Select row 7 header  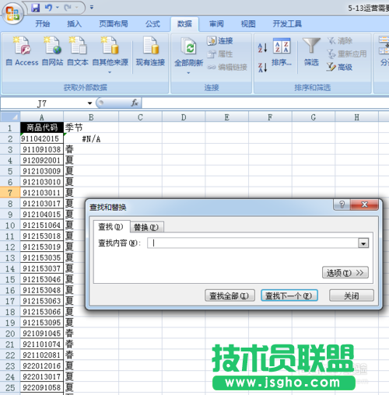(x=10, y=193)
